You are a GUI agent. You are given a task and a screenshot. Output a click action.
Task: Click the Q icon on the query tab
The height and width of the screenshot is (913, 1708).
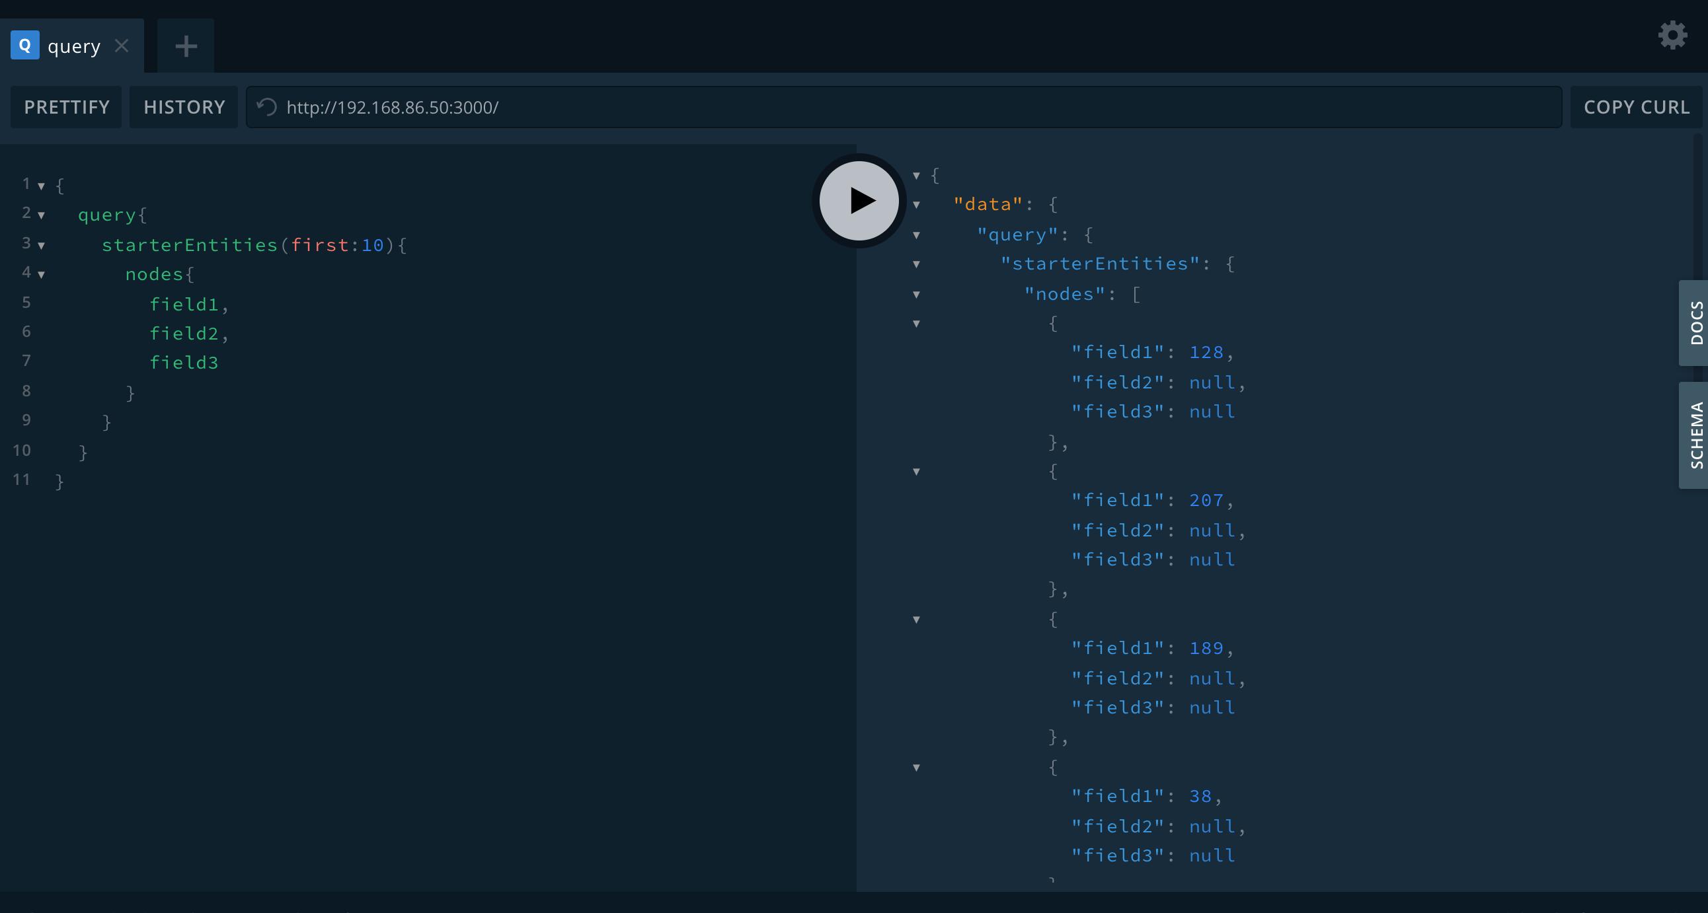click(24, 45)
